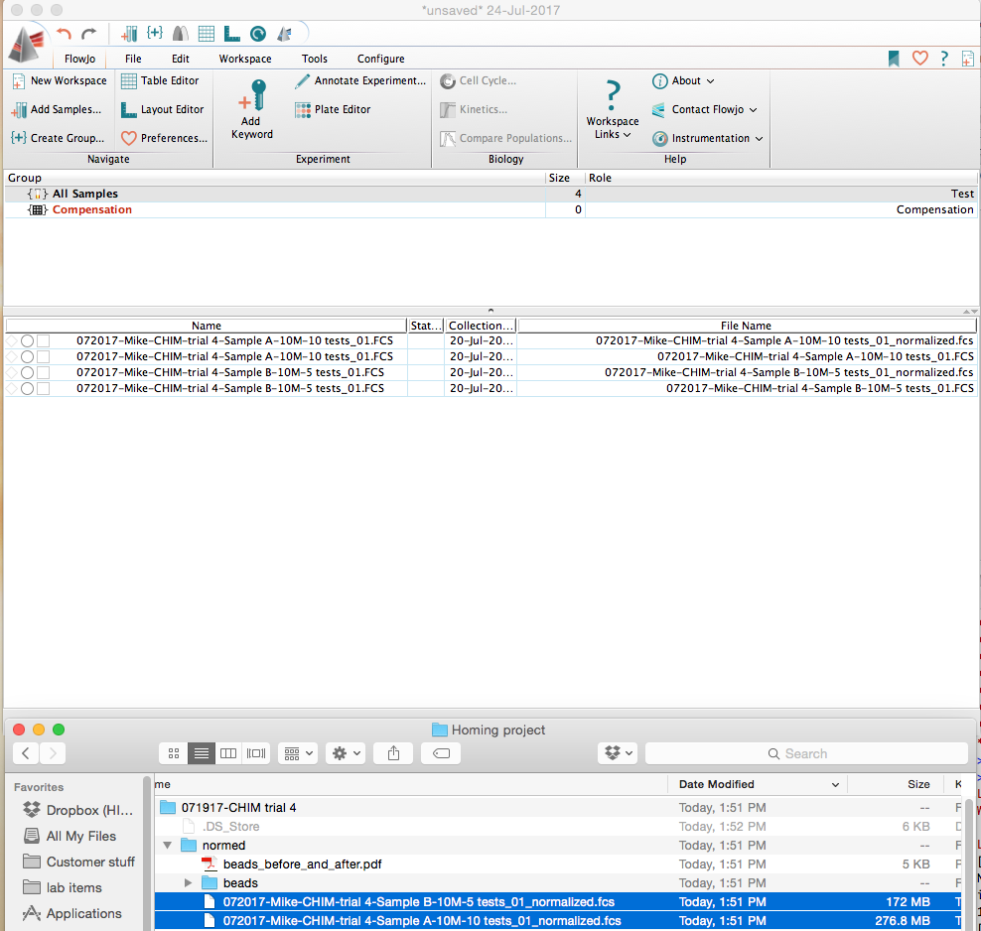Check the checkbox on the first sample row
Screen dimensions: 981x931
(41, 340)
